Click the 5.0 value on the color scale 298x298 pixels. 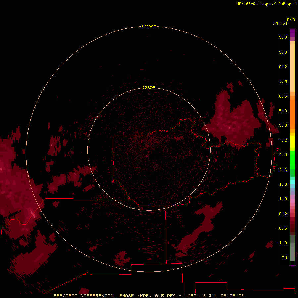point(283,125)
